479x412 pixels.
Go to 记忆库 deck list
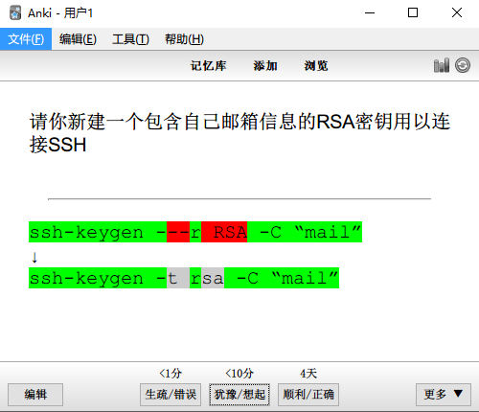pos(209,66)
